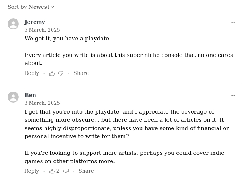Click Jeremy's avatar icon

pyautogui.click(x=13, y=24)
